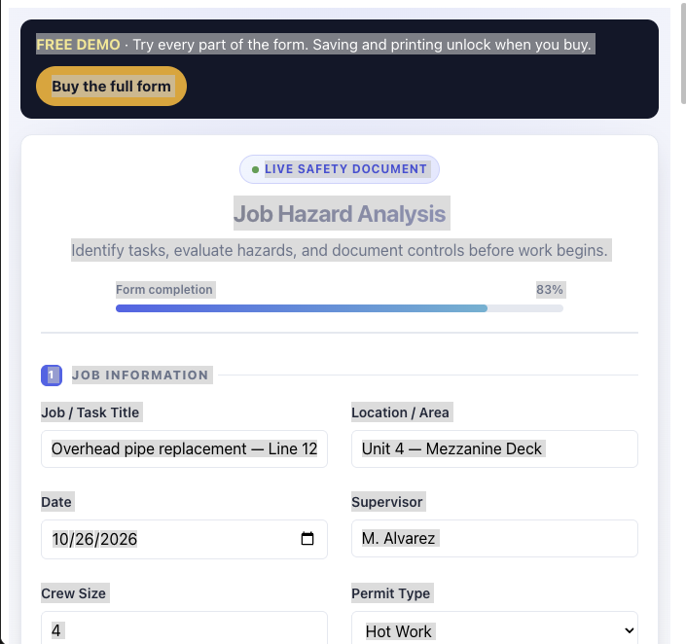
Task: Focus the Crew Size field containing 4
Action: (184, 630)
